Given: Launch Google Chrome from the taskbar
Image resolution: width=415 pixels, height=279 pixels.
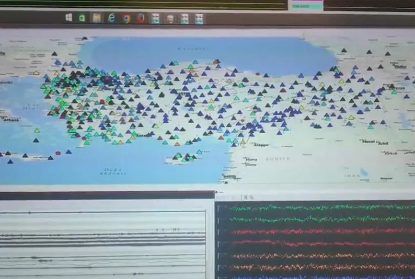Looking at the screenshot, I should pos(126,18).
